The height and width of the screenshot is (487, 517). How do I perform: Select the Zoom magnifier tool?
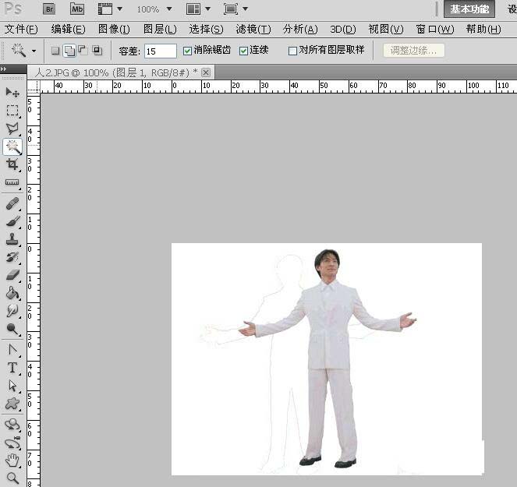click(x=12, y=478)
